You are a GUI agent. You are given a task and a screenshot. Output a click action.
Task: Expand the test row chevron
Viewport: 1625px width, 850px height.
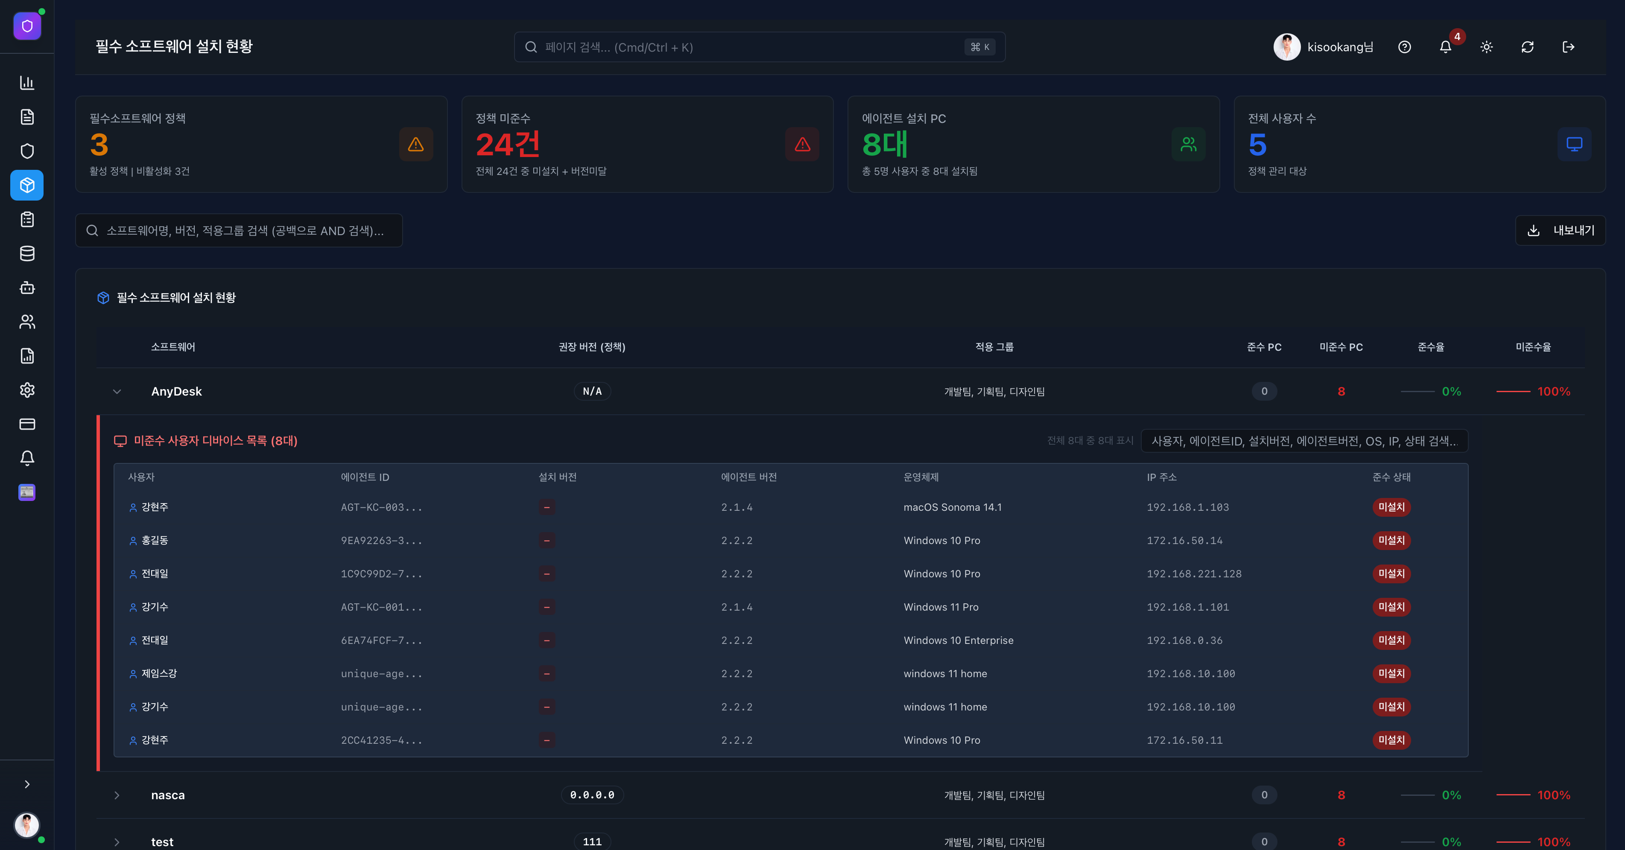coord(117,842)
